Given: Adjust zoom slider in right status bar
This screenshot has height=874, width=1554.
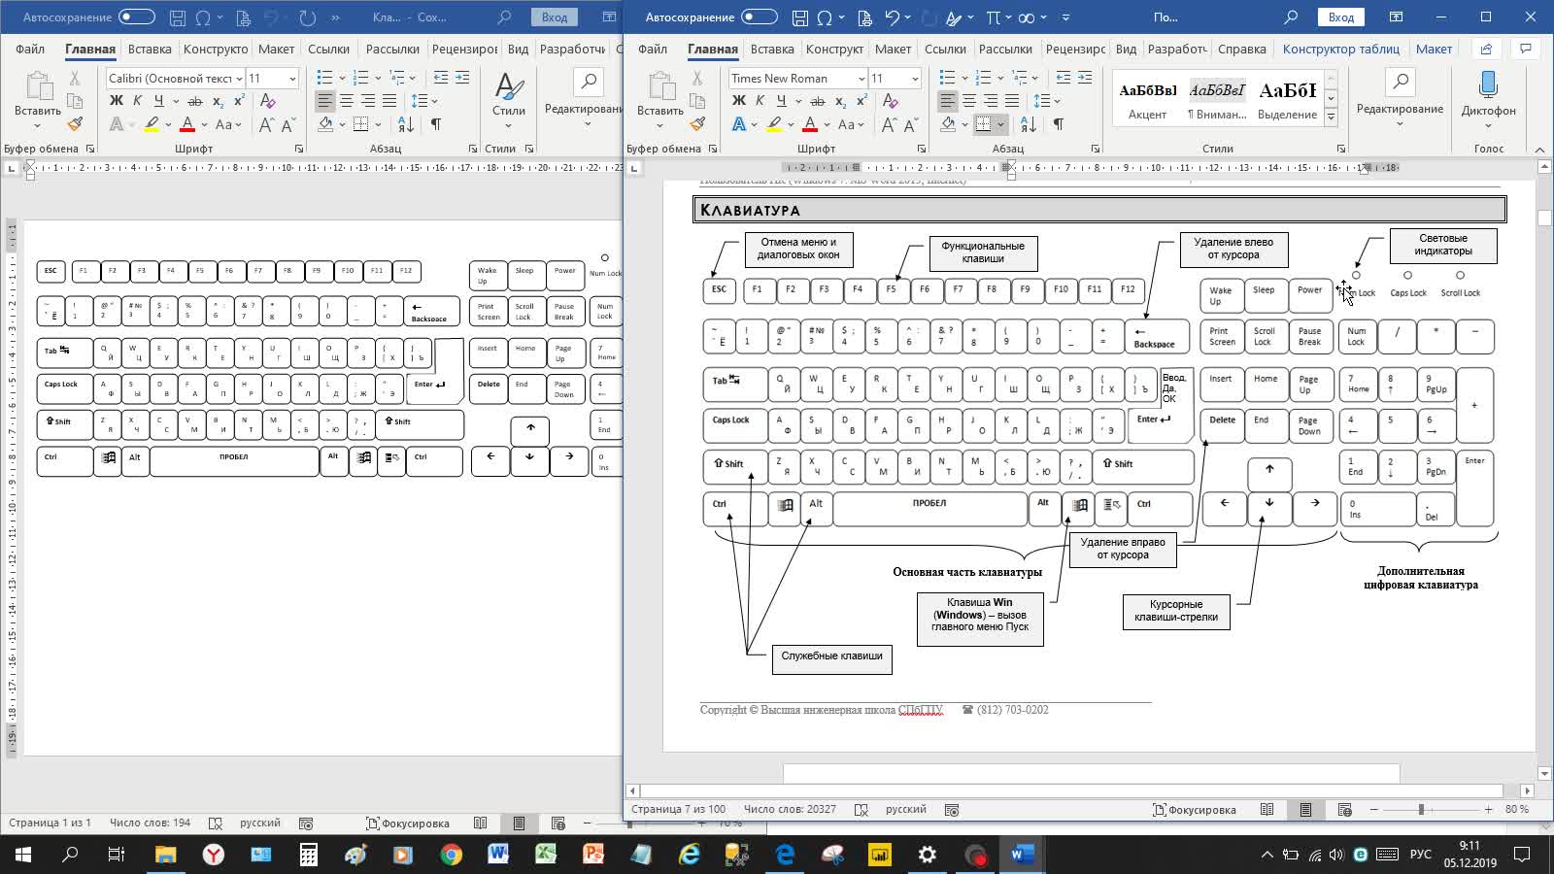Looking at the screenshot, I should (1421, 809).
